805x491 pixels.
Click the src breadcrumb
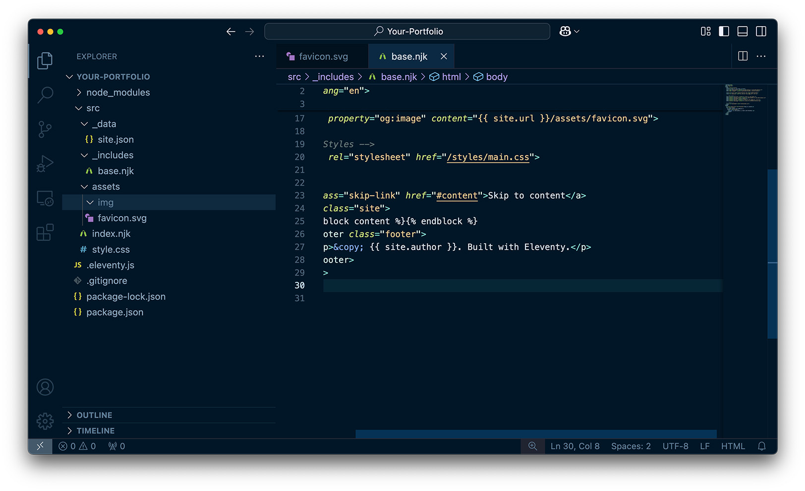point(294,77)
